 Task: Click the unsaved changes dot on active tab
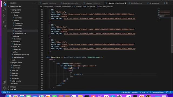[125, 3]
